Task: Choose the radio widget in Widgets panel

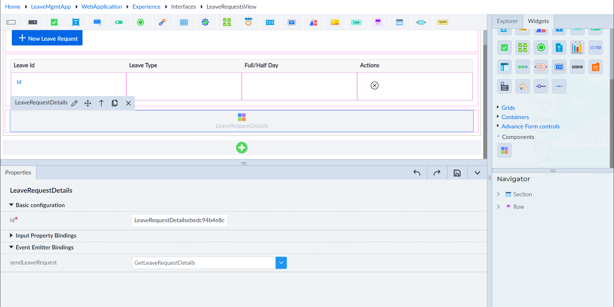Action: point(541,48)
